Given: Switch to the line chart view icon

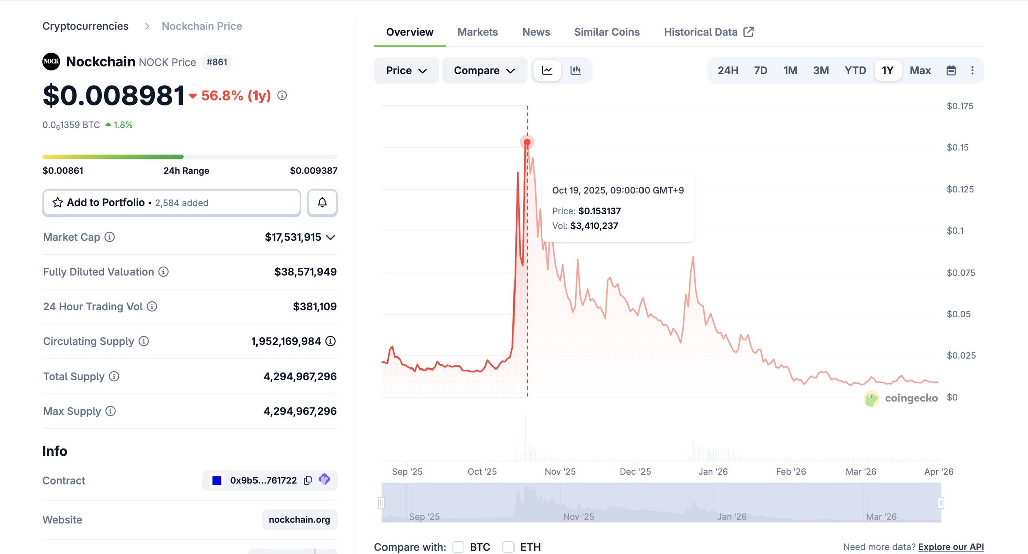Looking at the screenshot, I should coord(547,70).
